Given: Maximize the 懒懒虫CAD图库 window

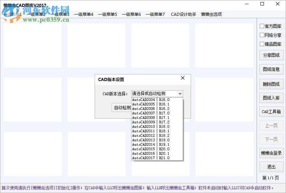Looking at the screenshot, I should tap(262, 4).
